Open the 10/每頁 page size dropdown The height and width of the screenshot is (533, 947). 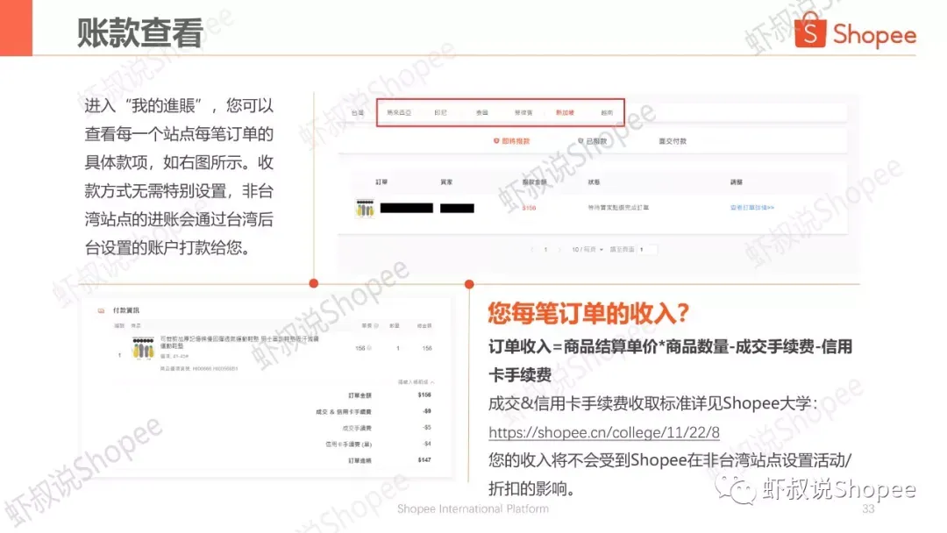click(x=587, y=249)
